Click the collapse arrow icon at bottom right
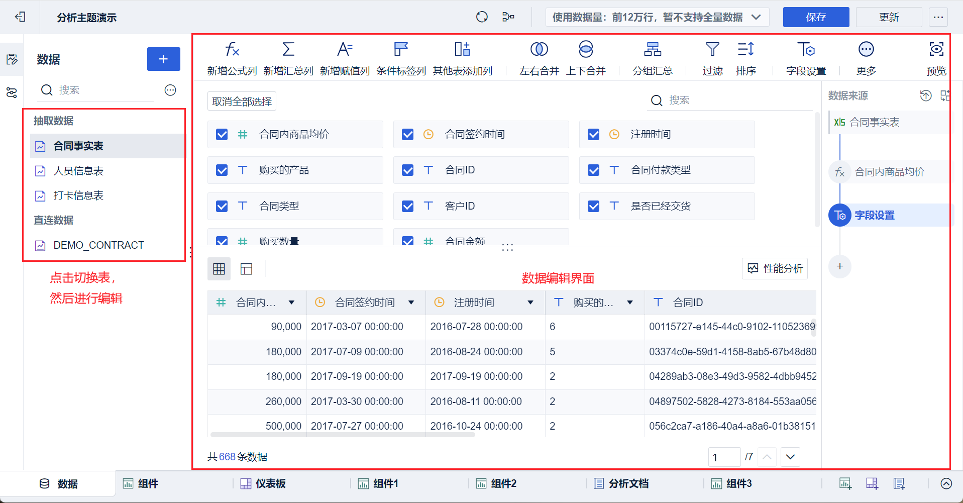 coord(946,483)
